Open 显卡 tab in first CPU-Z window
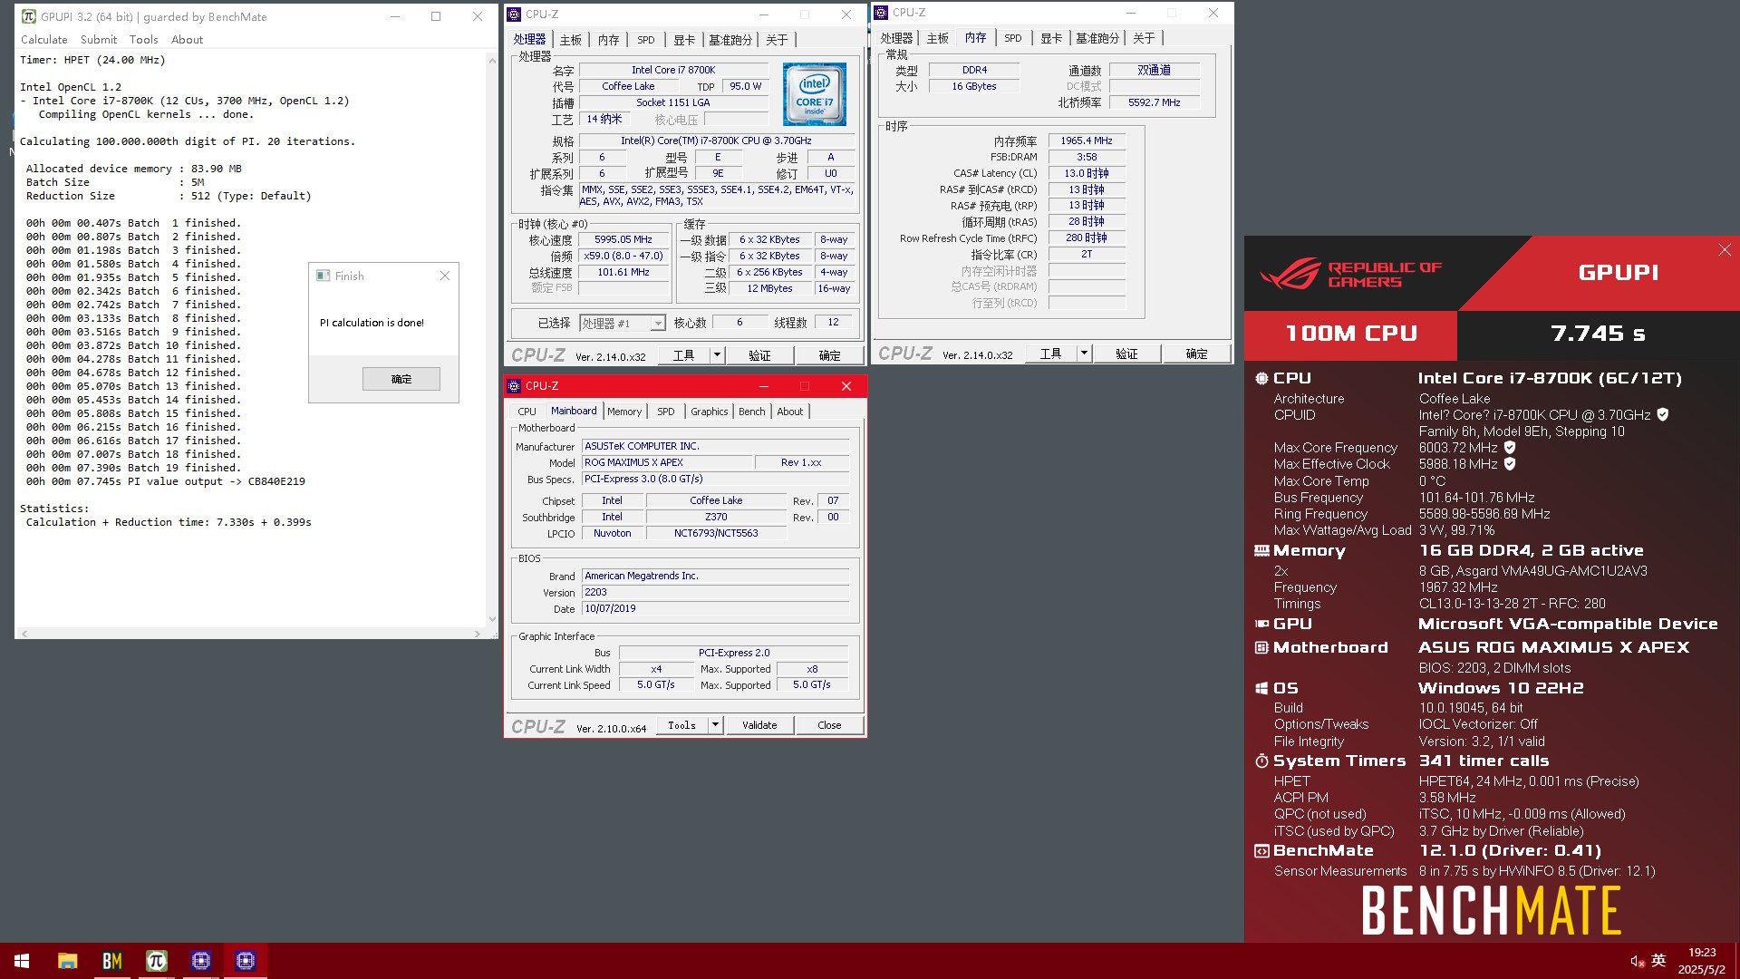Viewport: 1740px width, 979px height. (x=684, y=40)
